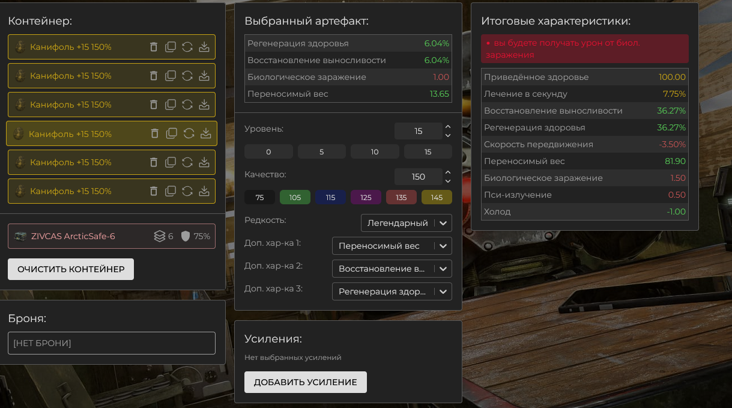This screenshot has height=408, width=732.
Task: Click the Переносимый вес 13.65 row in selected artifact
Action: pos(348,94)
